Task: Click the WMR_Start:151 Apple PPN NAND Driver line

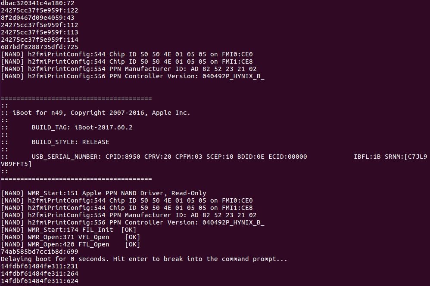Action: [103, 193]
